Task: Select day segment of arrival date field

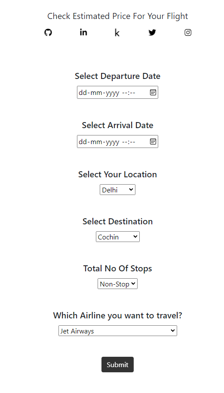Action: [x=83, y=142]
